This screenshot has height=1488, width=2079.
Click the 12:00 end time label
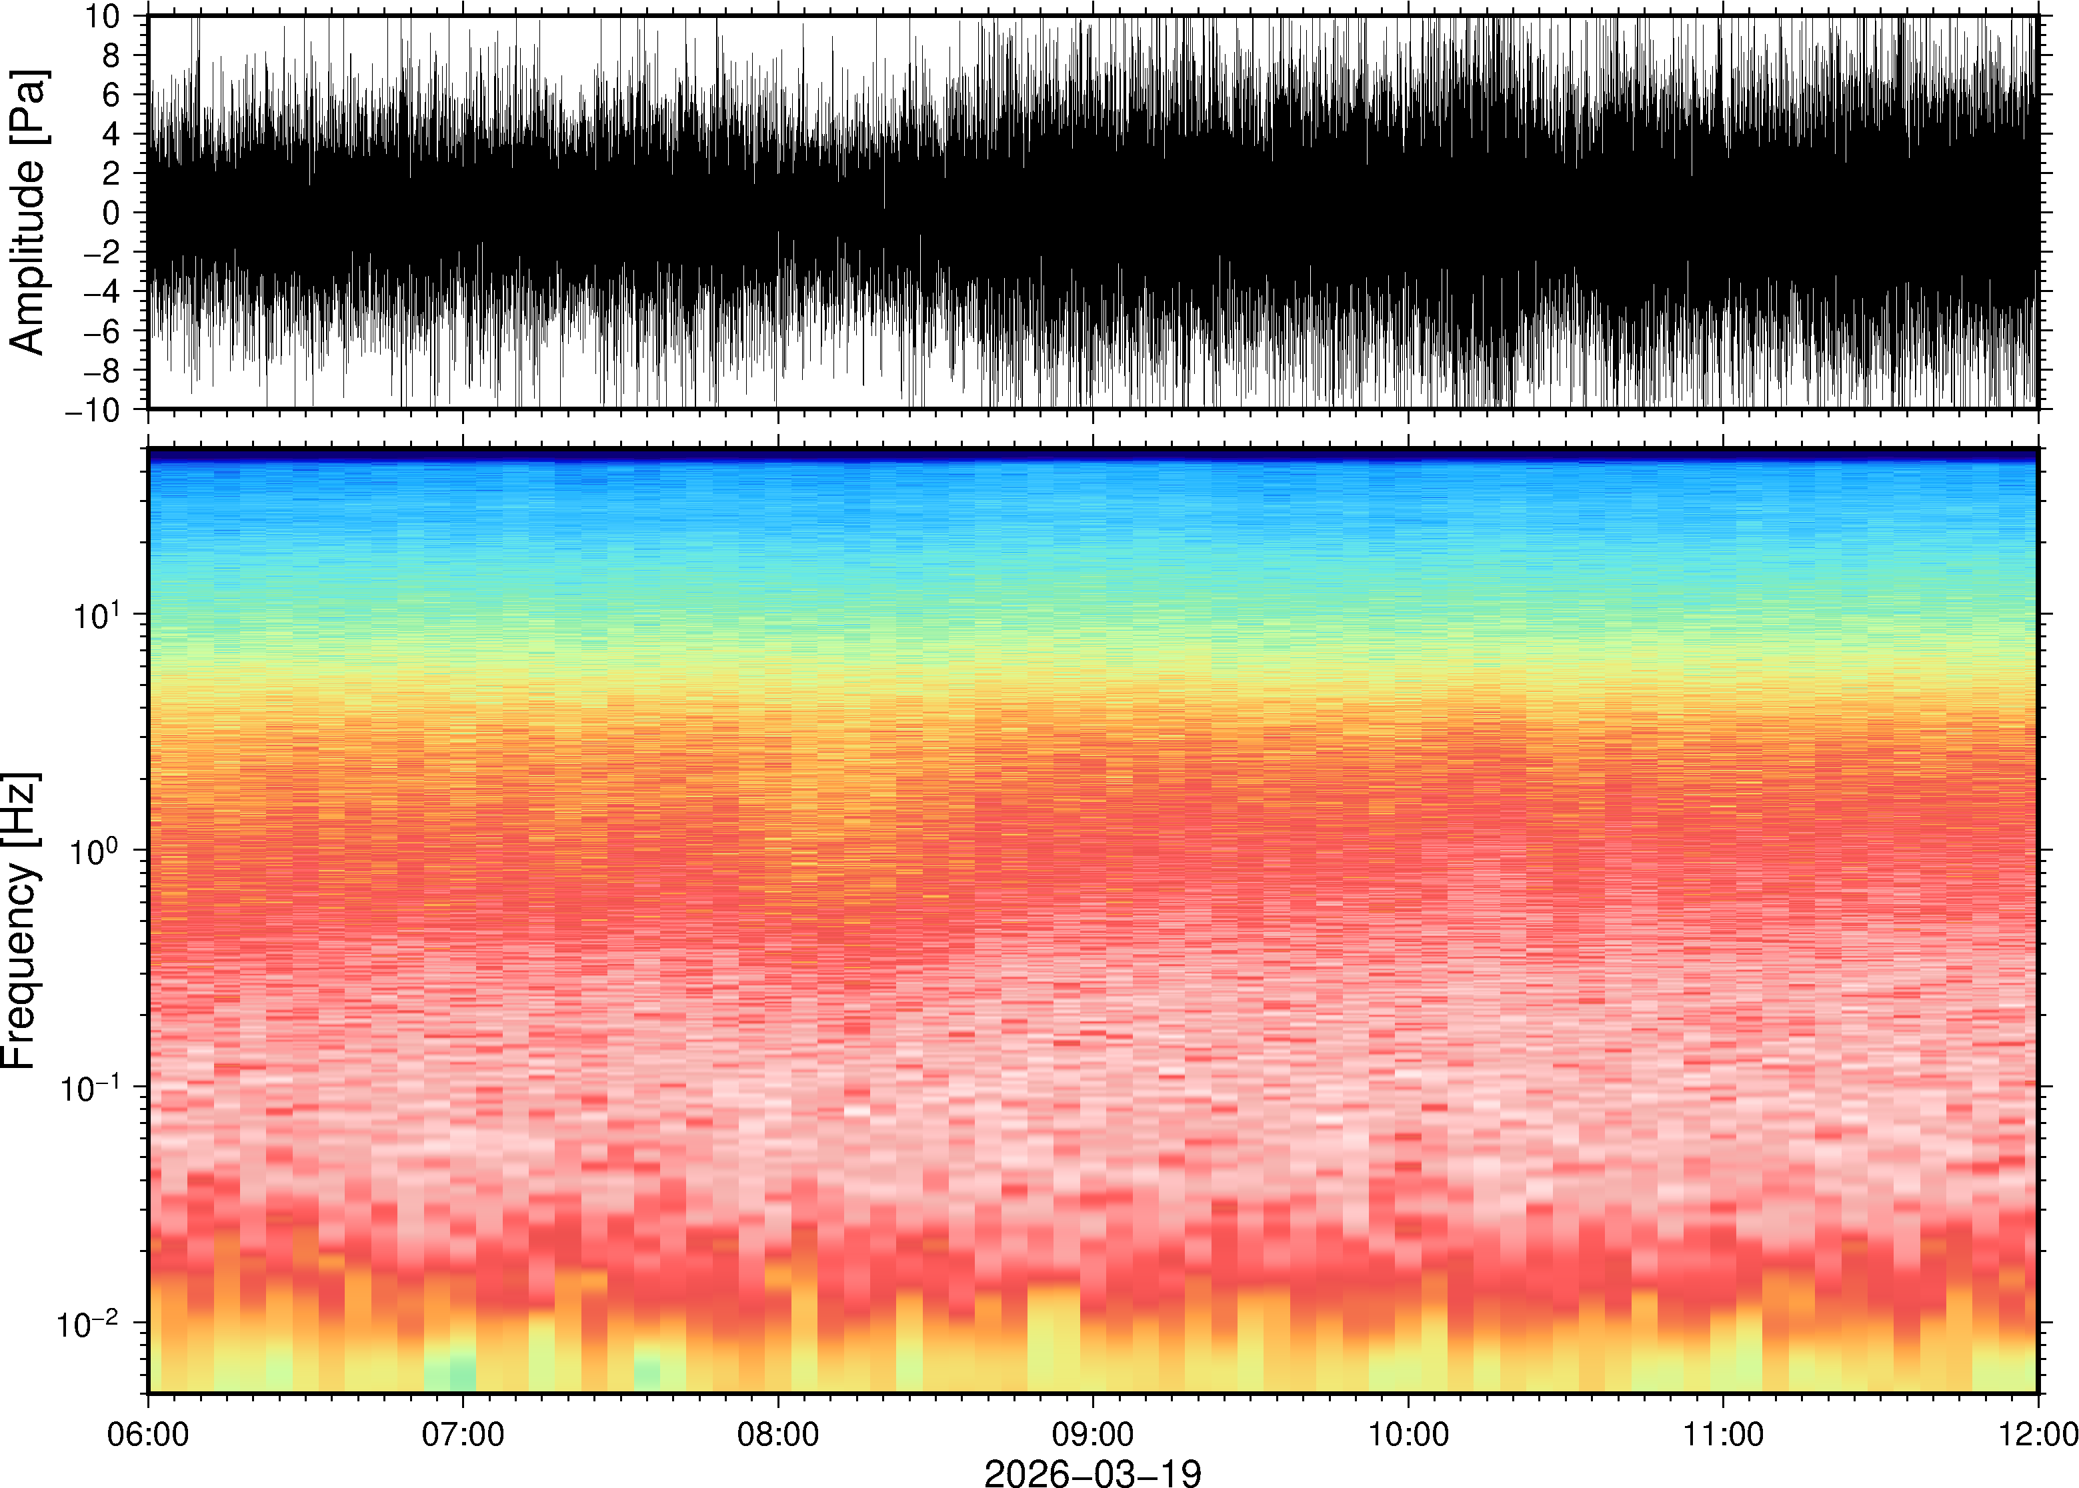coord(2037,1434)
